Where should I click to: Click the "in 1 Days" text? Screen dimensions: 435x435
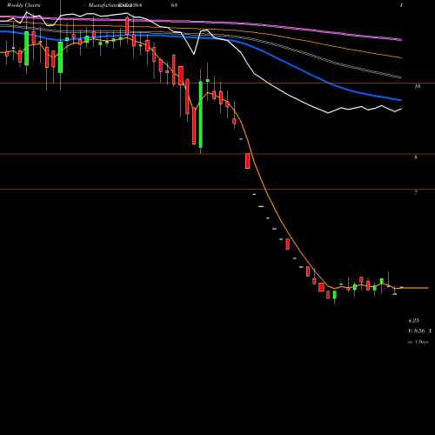click(418, 342)
